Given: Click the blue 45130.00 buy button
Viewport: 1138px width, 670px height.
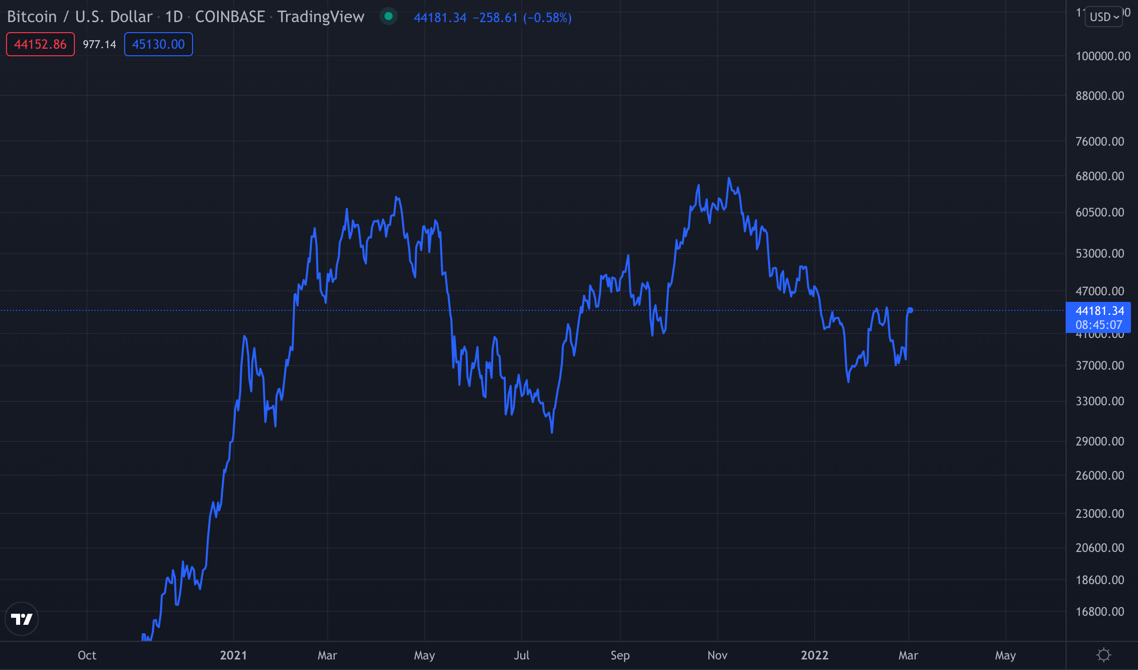Looking at the screenshot, I should click(x=158, y=44).
